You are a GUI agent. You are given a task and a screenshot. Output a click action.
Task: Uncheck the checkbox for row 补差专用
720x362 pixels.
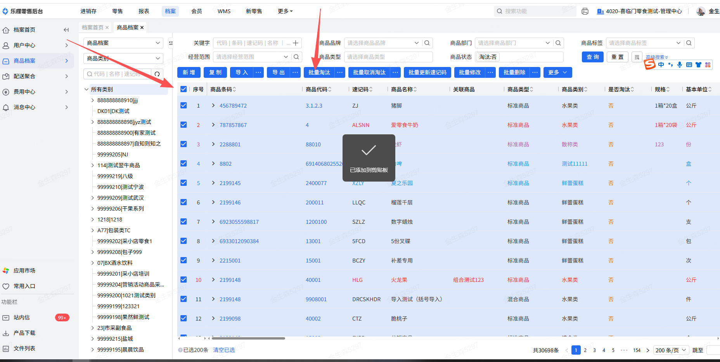click(x=184, y=260)
